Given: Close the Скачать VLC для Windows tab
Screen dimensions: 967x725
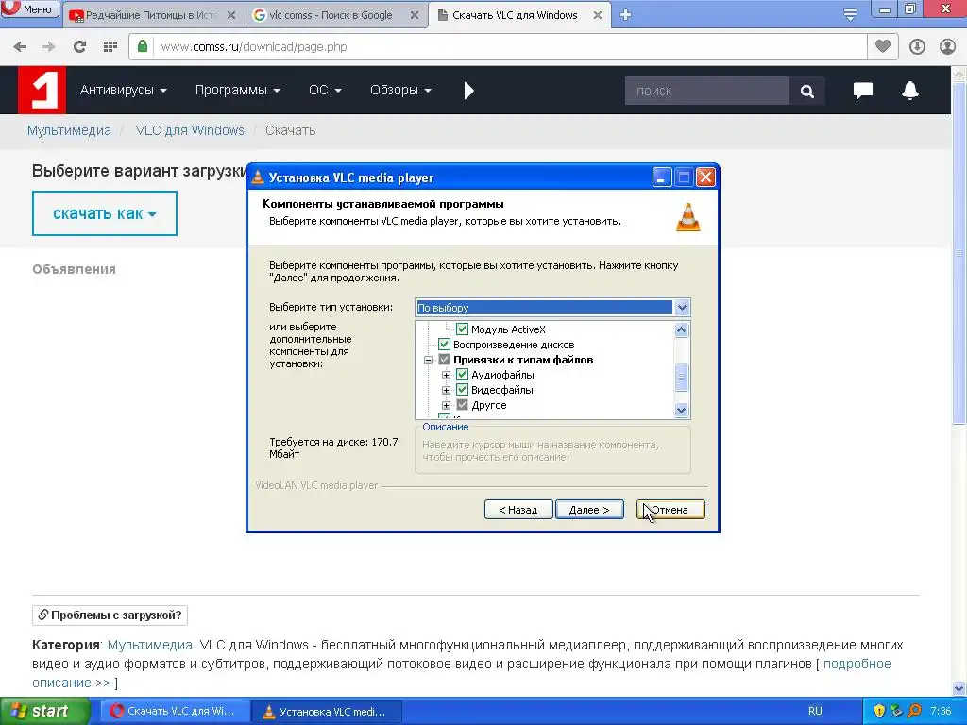Looking at the screenshot, I should (x=598, y=15).
